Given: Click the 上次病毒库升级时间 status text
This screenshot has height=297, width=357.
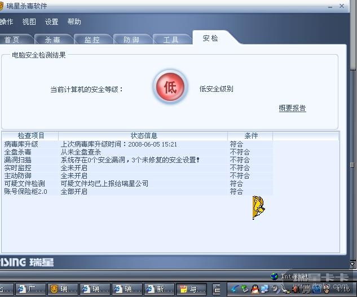Looking at the screenshot, I should click(x=118, y=144).
